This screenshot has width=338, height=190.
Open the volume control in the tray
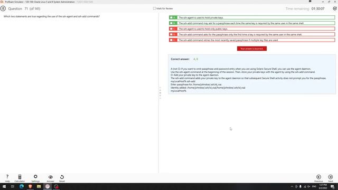309,186
